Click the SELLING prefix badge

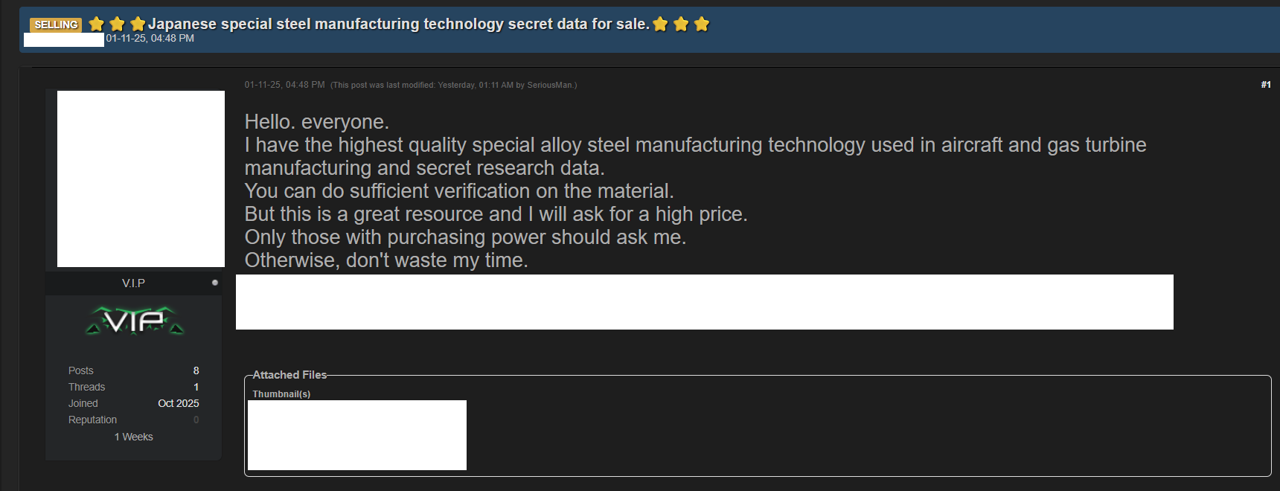click(56, 25)
